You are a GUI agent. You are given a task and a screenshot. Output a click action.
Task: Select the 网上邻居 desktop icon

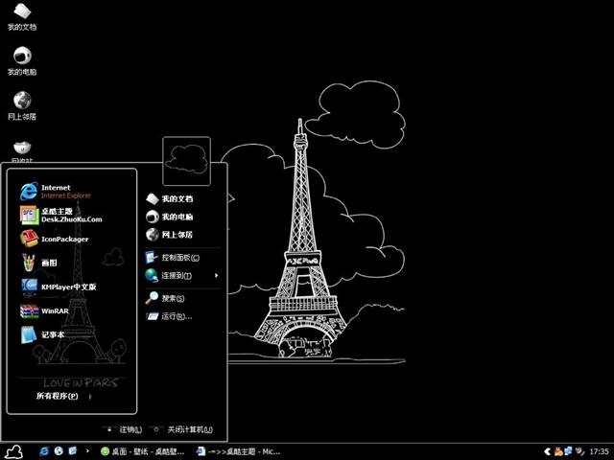pyautogui.click(x=22, y=106)
